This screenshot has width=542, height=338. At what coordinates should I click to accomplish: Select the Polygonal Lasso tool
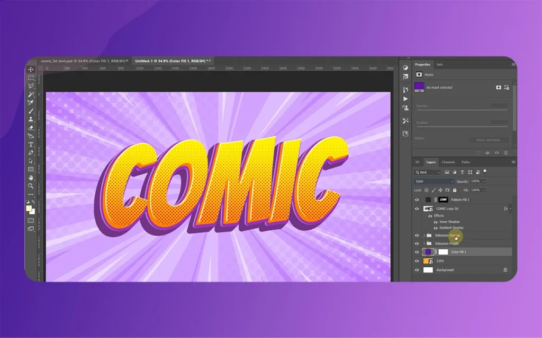click(x=31, y=86)
